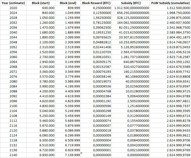The image size is (191, 158).
Task: Click the year cell 2084
Action: click(13, 86)
